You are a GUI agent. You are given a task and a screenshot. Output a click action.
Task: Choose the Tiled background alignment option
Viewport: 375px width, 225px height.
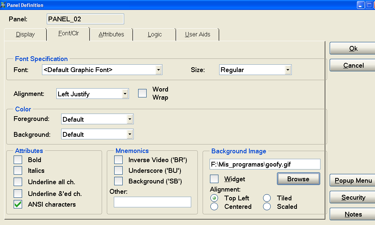click(267, 198)
